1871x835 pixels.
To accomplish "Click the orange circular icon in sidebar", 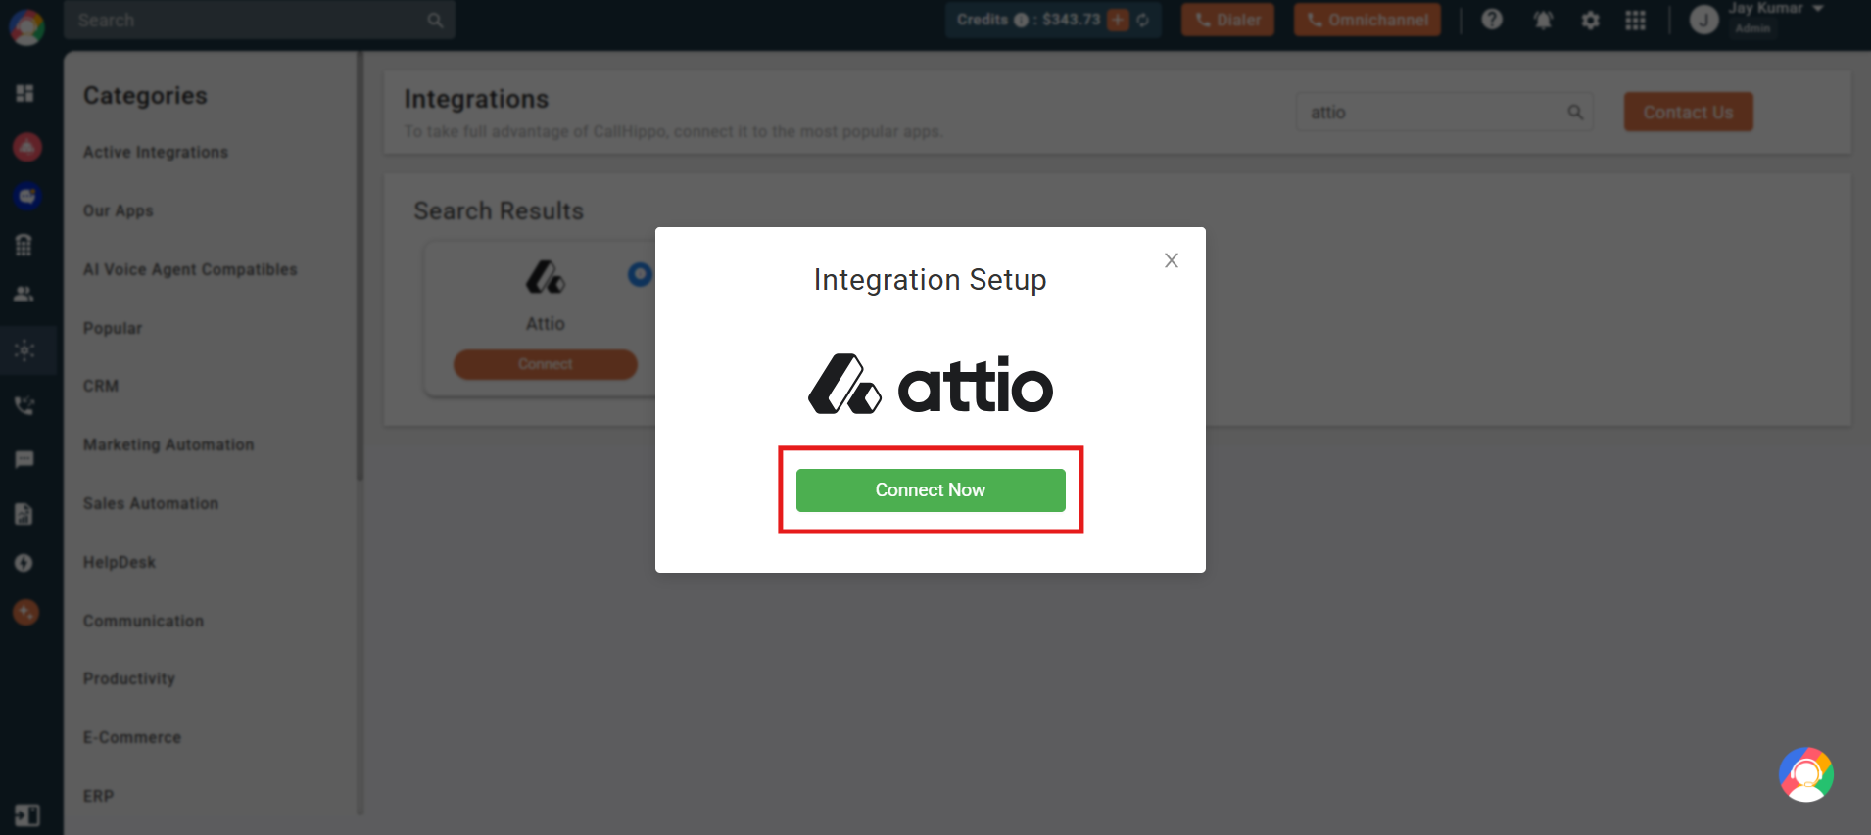I will pos(26,612).
